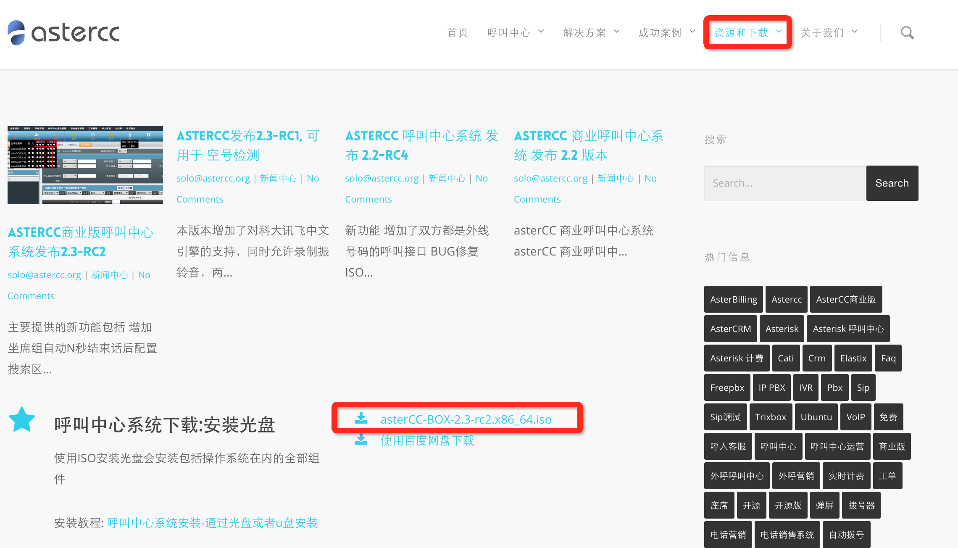Open the 呼叫中心系统安装 tutorial link
This screenshot has height=548, width=958.
click(x=212, y=523)
